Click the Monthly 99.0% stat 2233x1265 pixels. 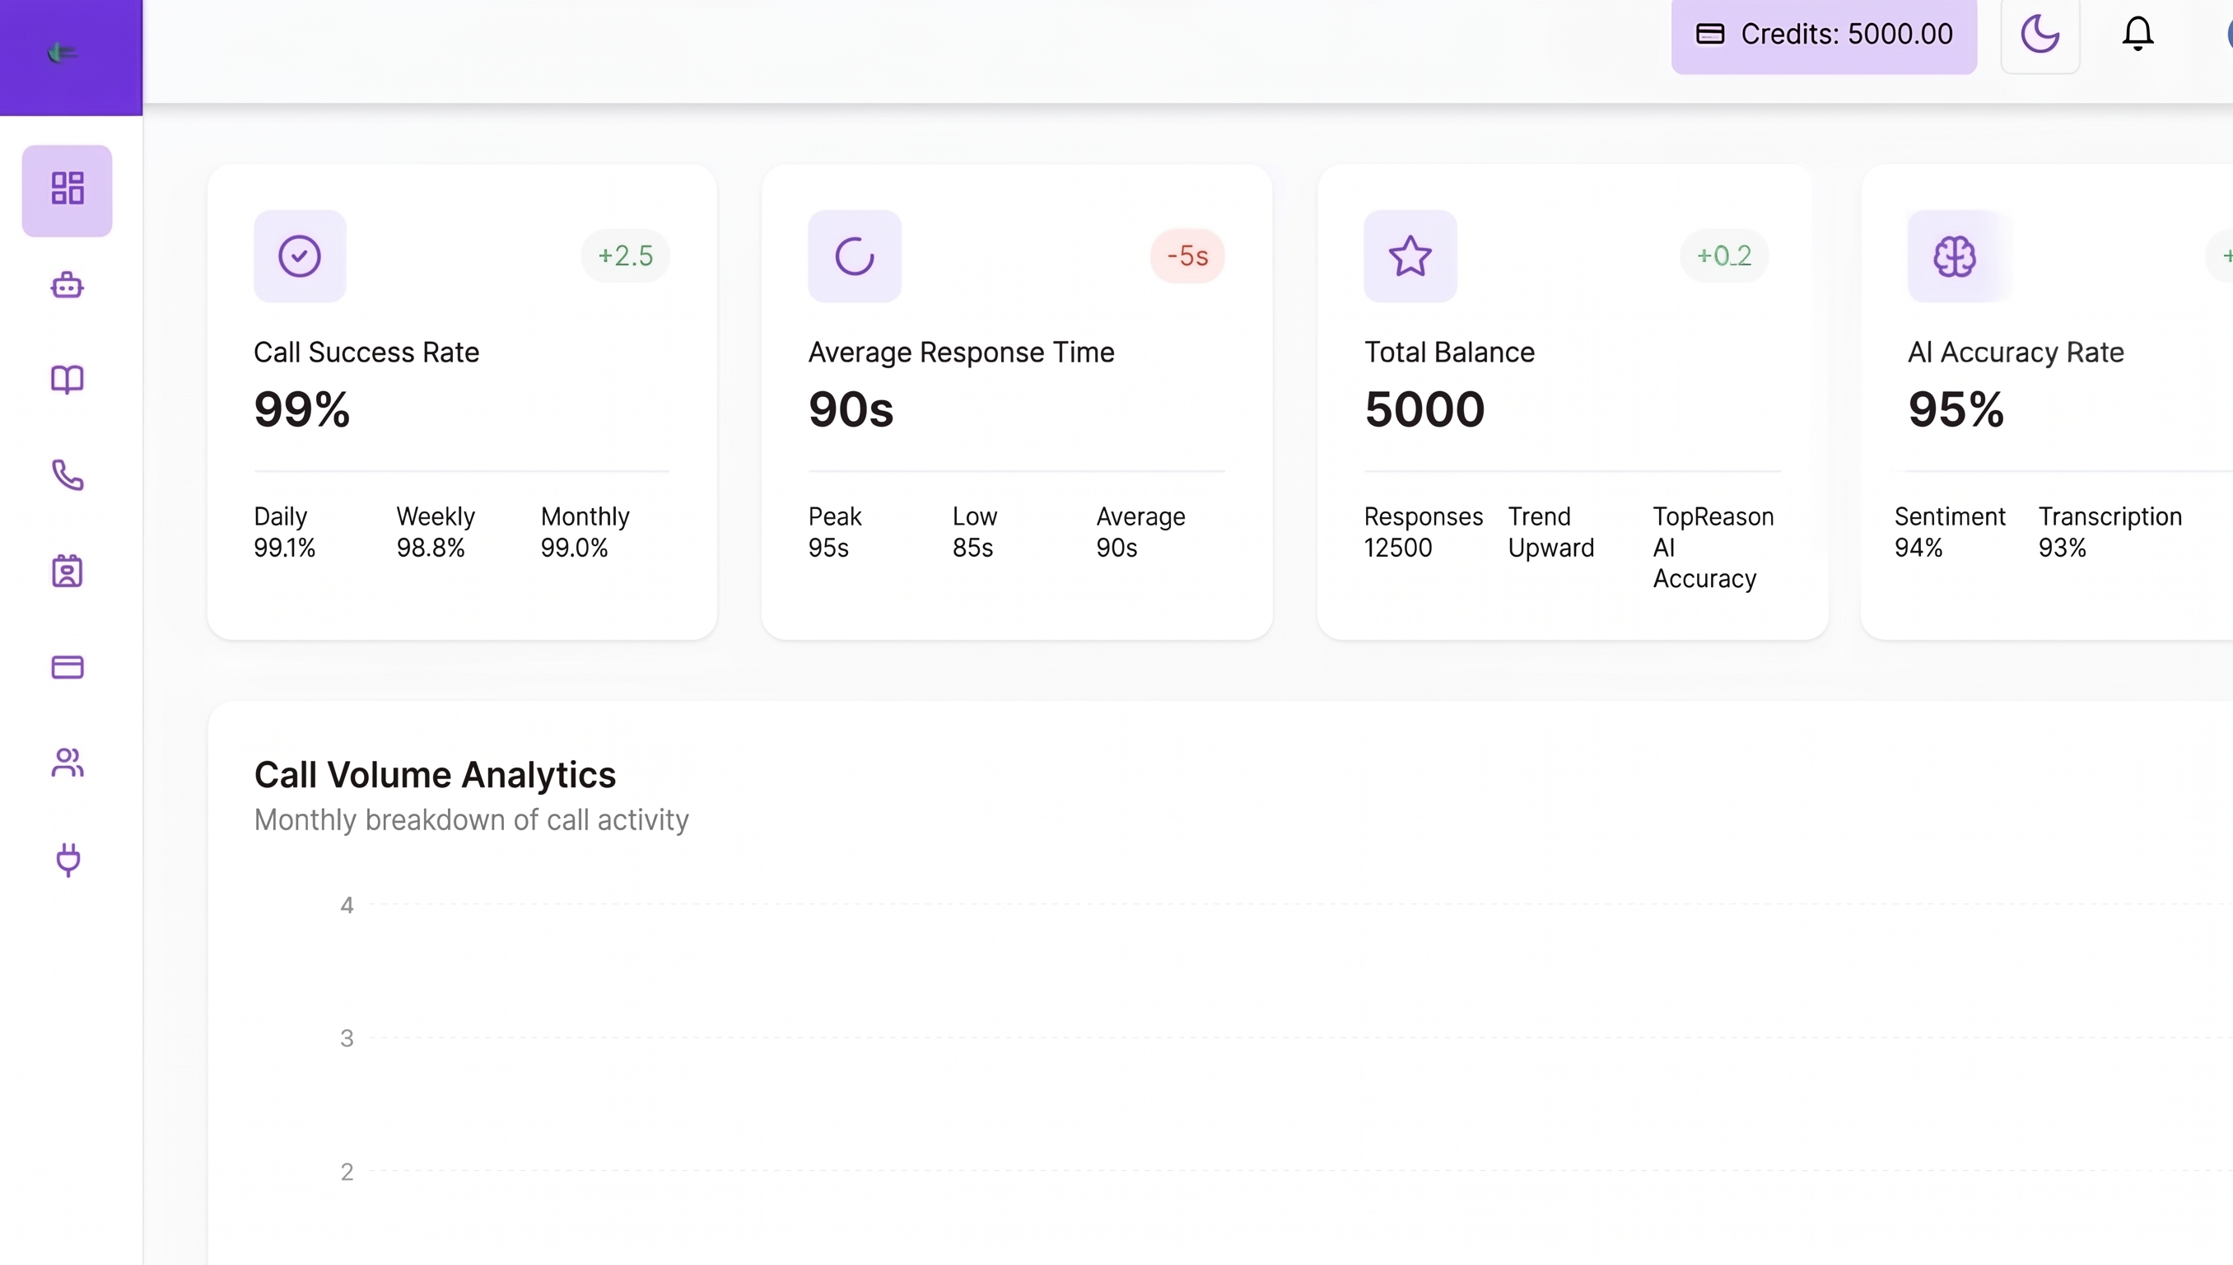pos(585,532)
